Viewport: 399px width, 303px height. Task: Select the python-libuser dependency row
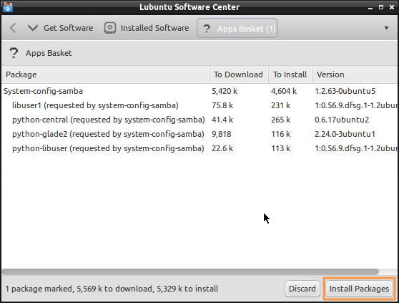(x=199, y=148)
